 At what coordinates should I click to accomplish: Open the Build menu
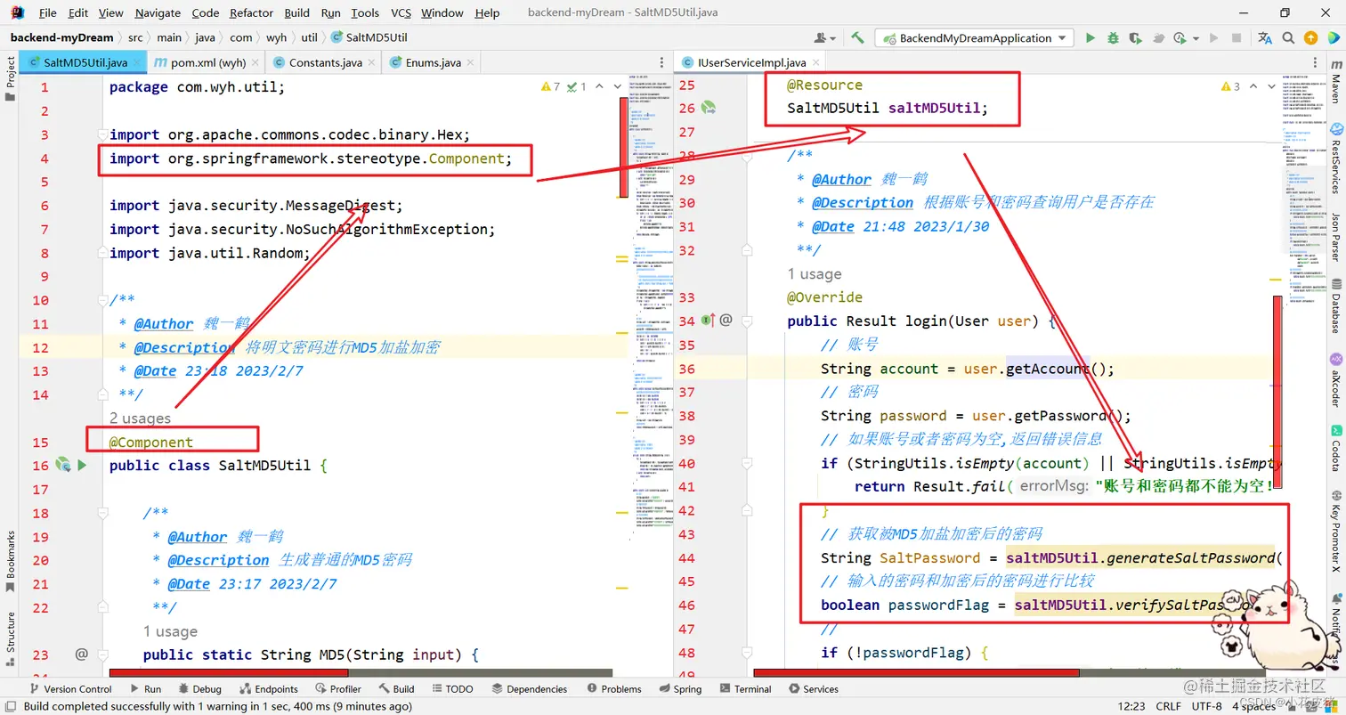[297, 12]
